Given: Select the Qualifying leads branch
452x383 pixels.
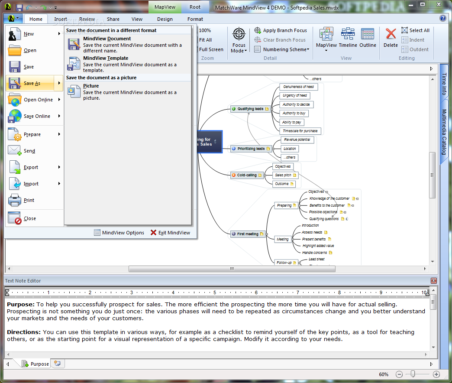Looking at the screenshot, I should [251, 109].
